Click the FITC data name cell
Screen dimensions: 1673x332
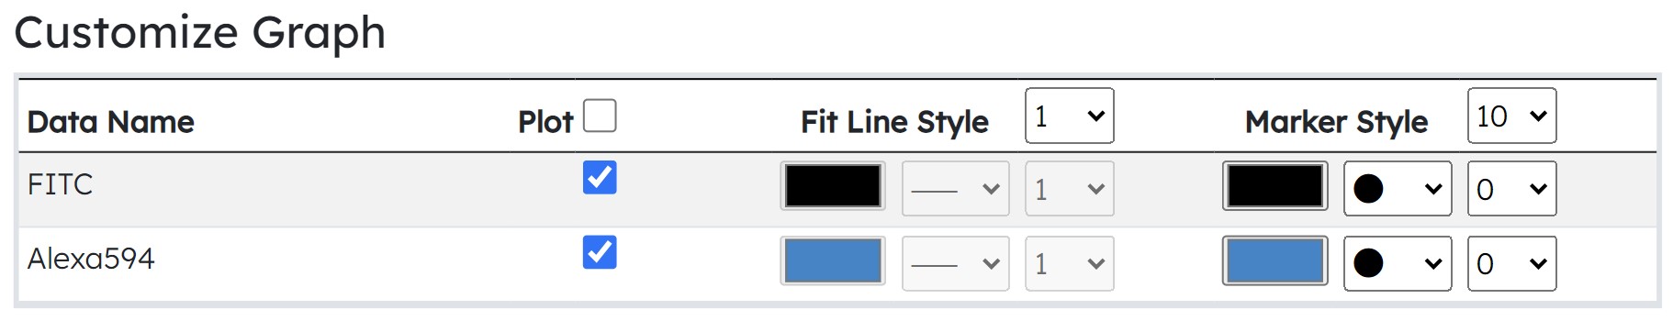(x=61, y=184)
